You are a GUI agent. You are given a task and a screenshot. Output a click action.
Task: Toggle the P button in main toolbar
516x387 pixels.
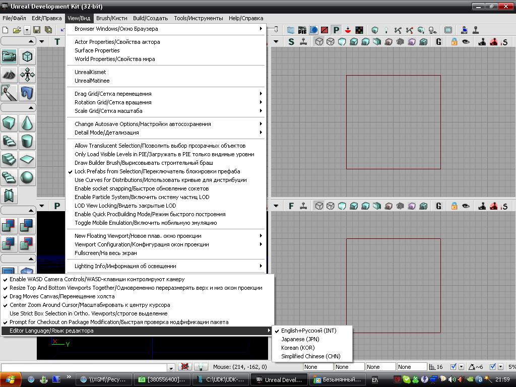(336, 30)
